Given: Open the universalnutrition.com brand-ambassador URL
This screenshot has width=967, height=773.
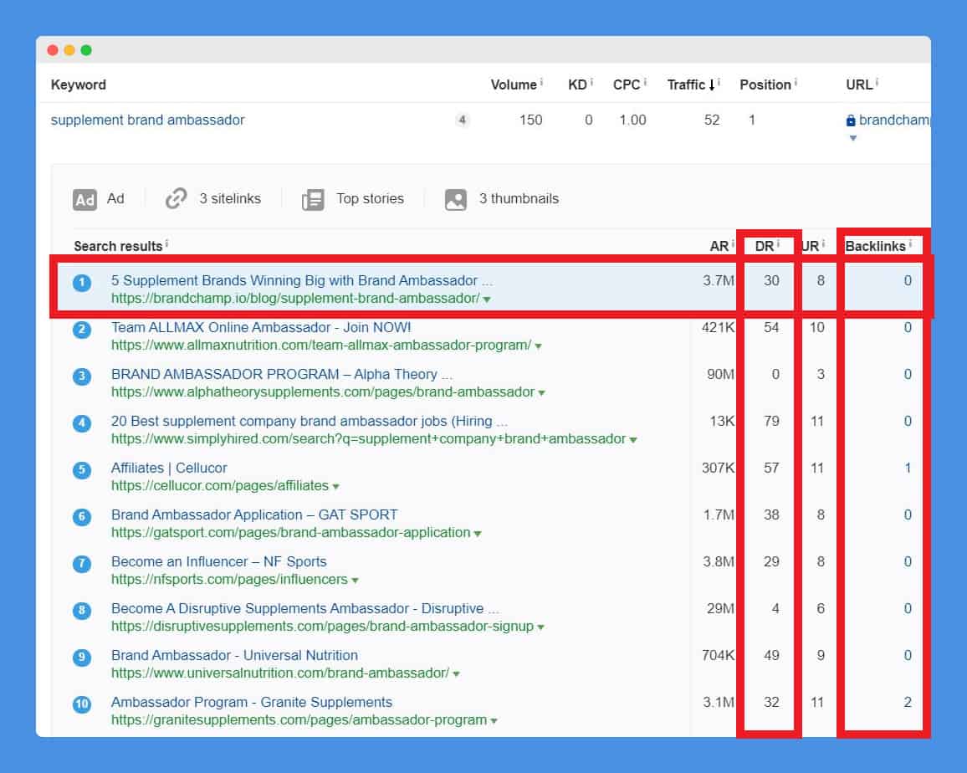Looking at the screenshot, I should point(280,673).
